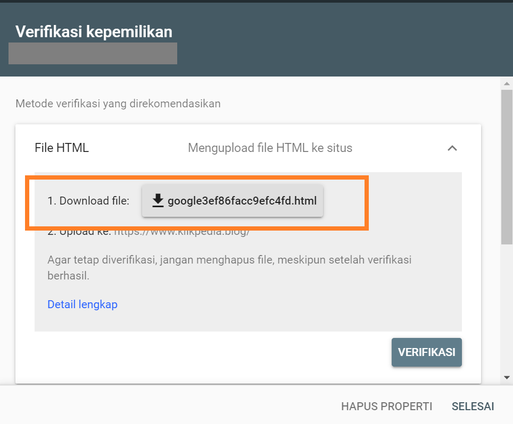The image size is (513, 424).
Task: Click the Verifikasi kepemilikan dialog title
Action: 94,32
